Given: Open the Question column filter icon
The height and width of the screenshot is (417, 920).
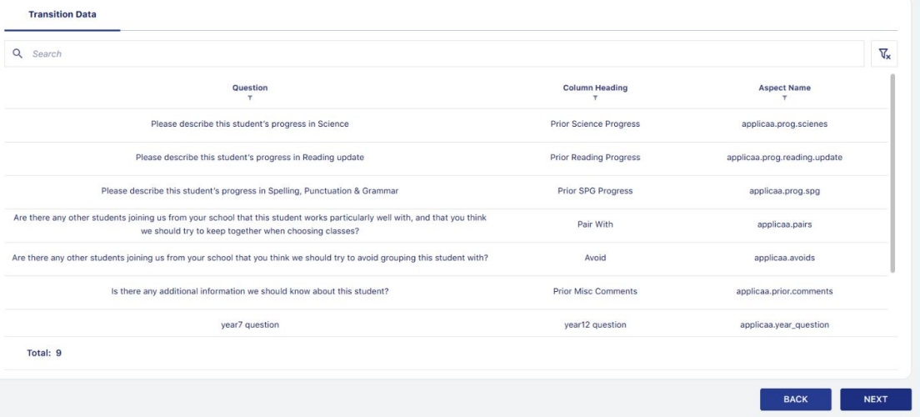Looking at the screenshot, I should click(x=250, y=98).
